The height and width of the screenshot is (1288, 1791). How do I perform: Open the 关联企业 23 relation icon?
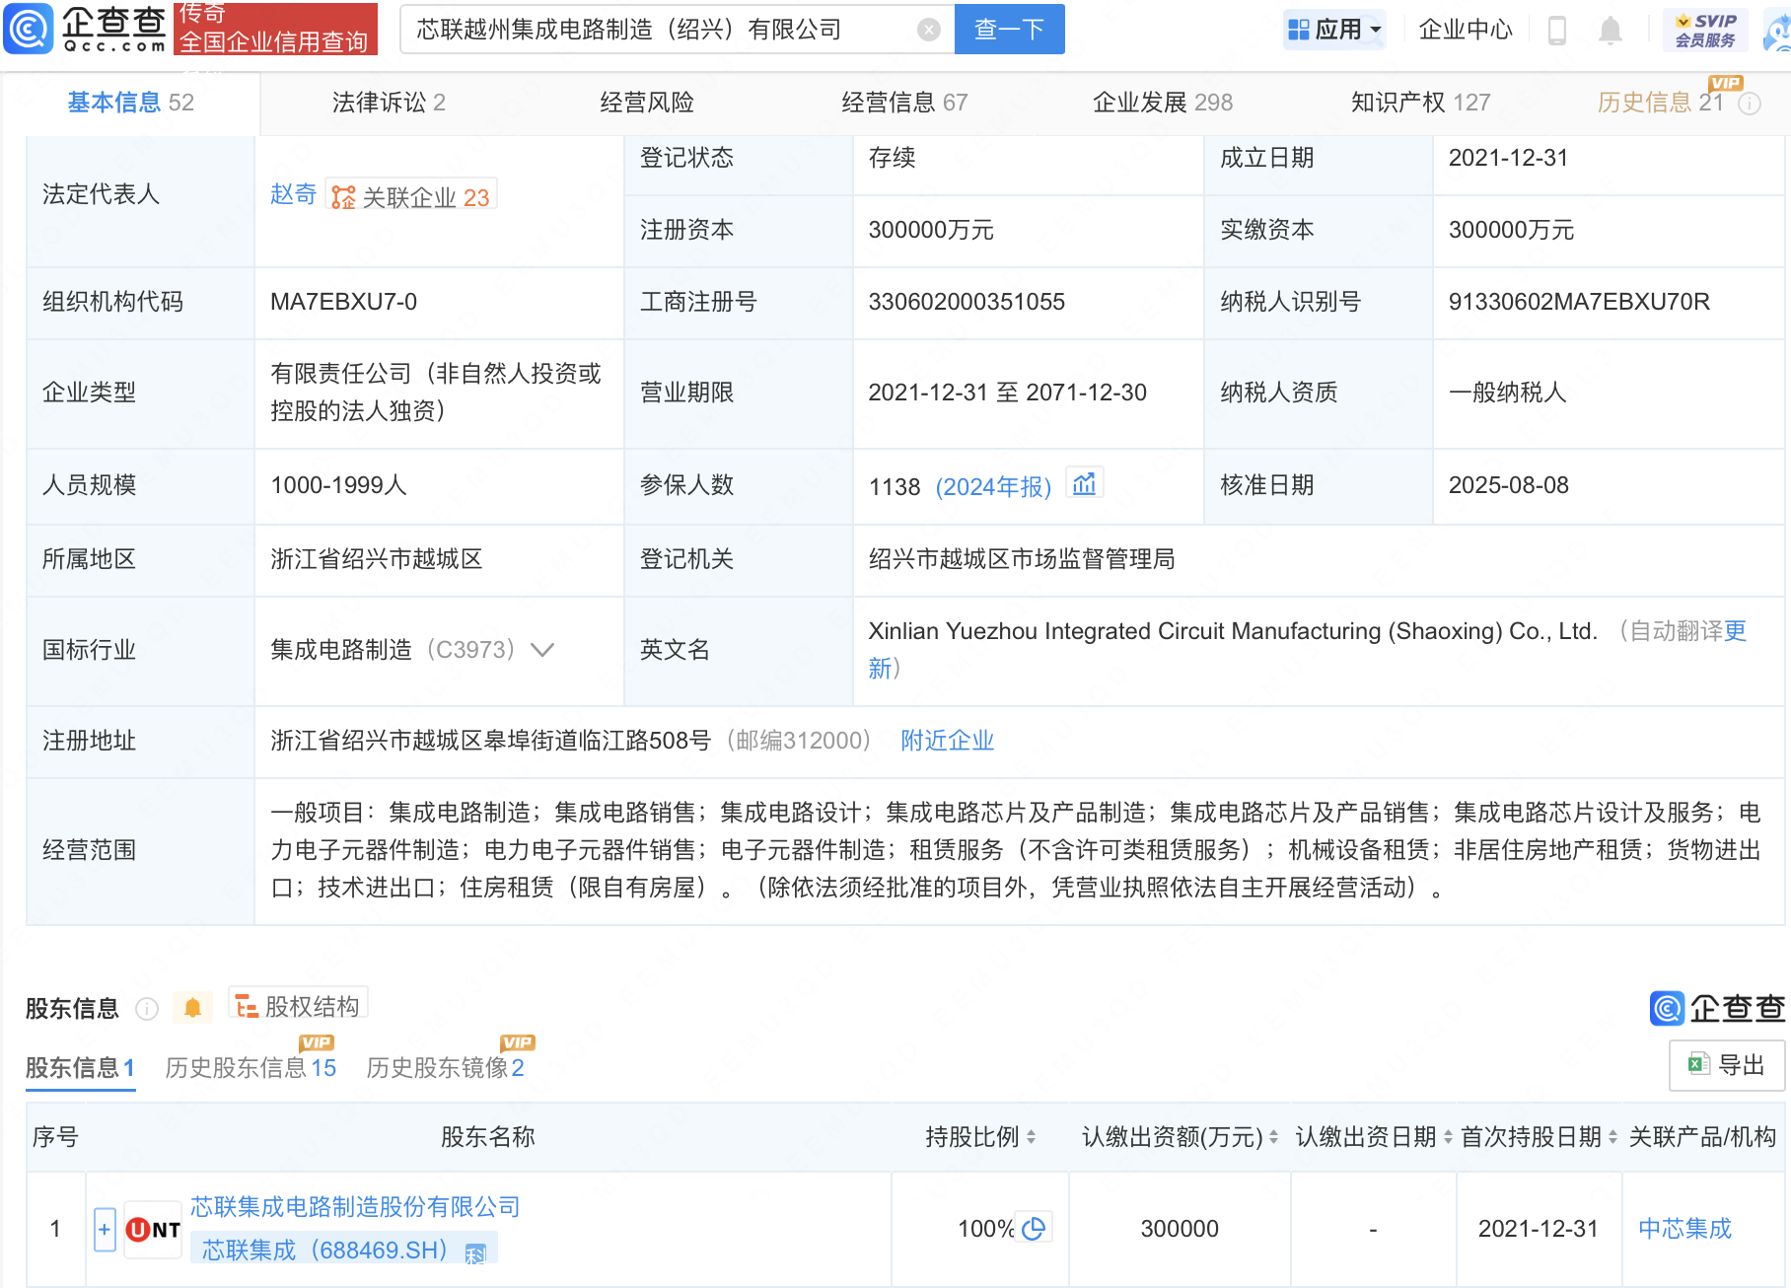411,196
